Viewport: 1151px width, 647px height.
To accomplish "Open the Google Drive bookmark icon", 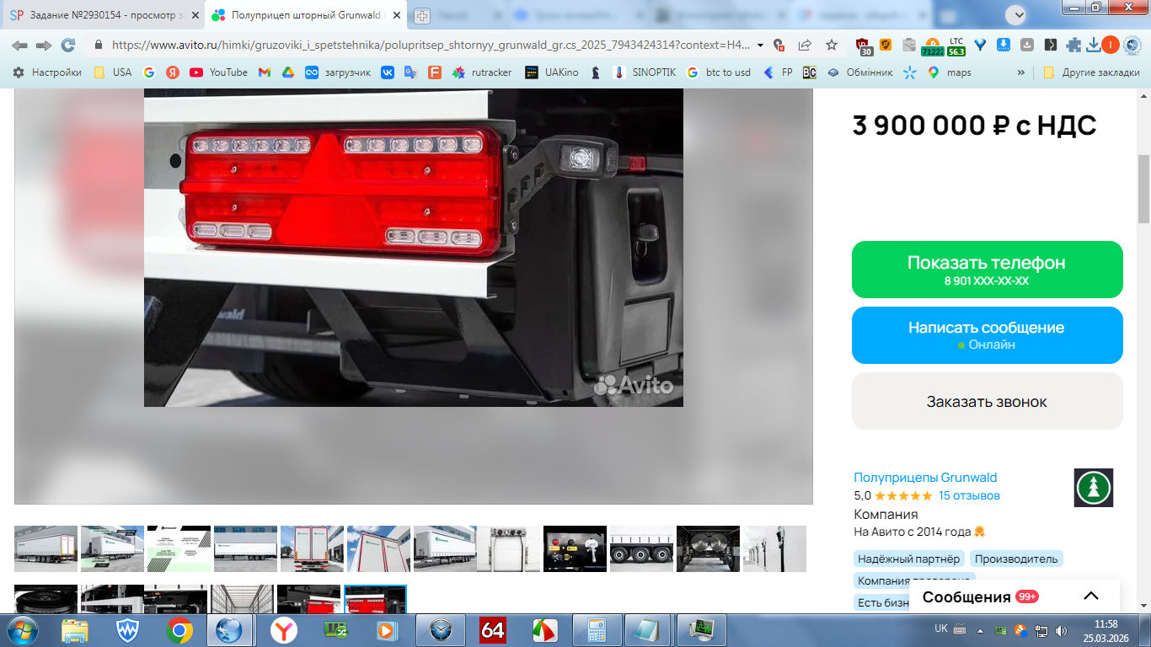I will pyautogui.click(x=287, y=72).
